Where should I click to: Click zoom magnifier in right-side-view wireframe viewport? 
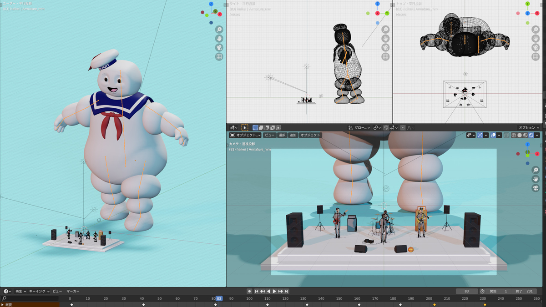(385, 29)
